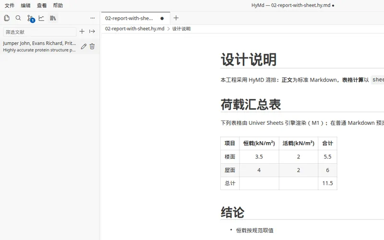Image resolution: width=384 pixels, height=240 pixels.
Task: Open sidebar more options ellipsis
Action: coord(92,18)
